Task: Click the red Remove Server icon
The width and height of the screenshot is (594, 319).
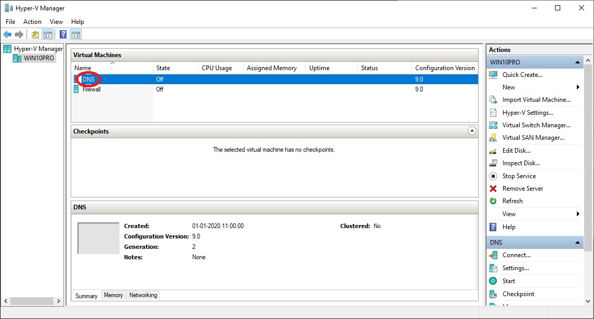Action: (x=493, y=189)
